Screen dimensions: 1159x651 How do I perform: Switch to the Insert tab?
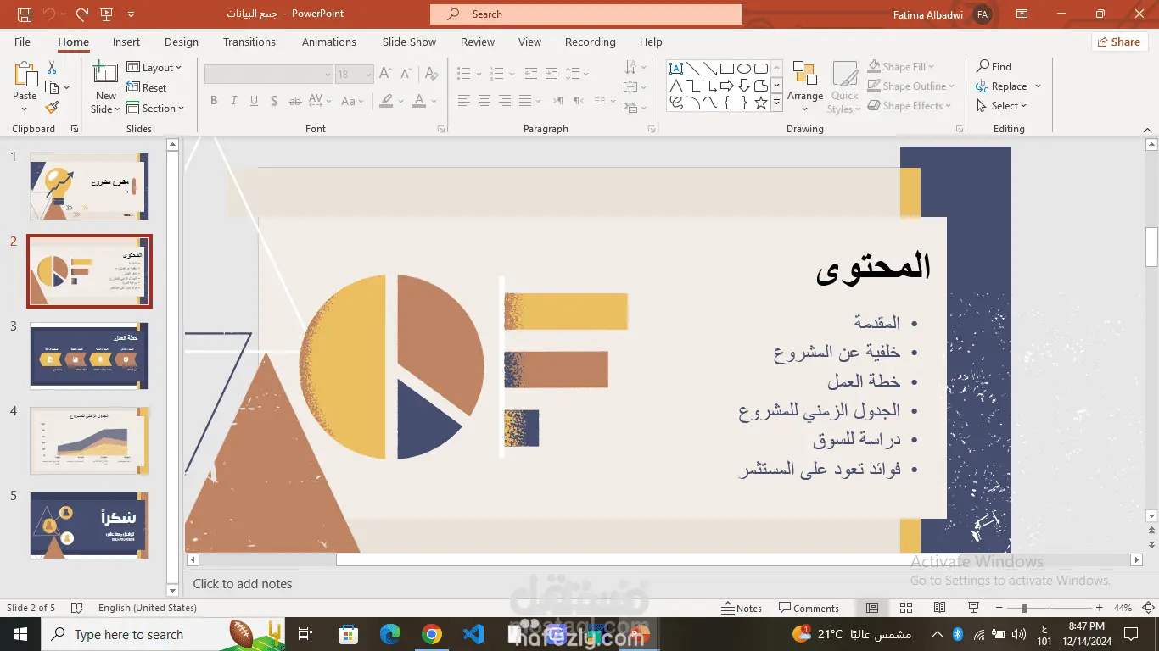pyautogui.click(x=126, y=42)
